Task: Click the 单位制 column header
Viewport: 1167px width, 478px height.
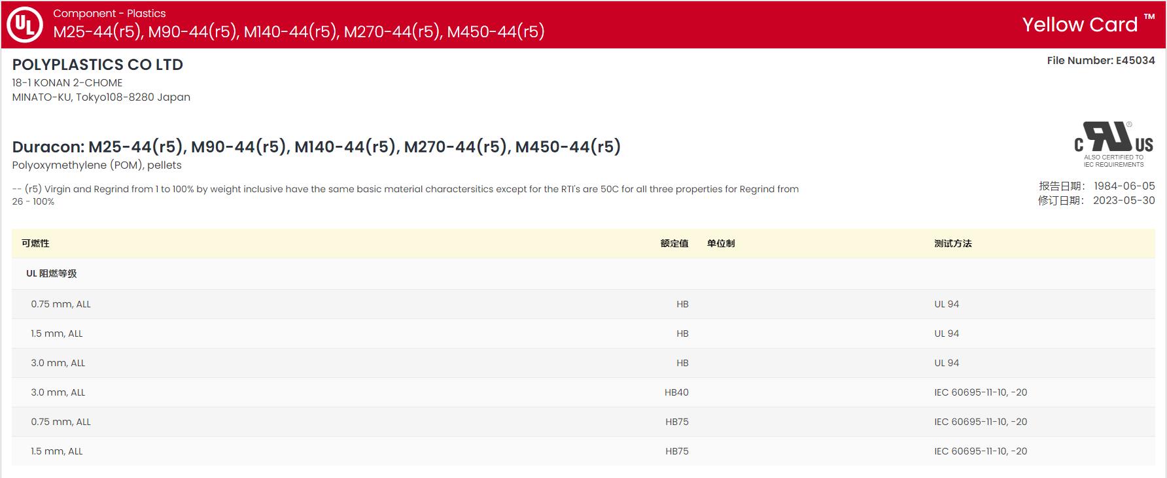Action: tap(721, 243)
